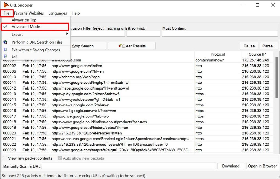
Task: Open the Help menu
Action: pyautogui.click(x=76, y=13)
